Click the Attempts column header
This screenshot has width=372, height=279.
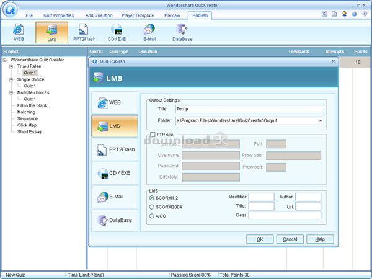tap(335, 51)
